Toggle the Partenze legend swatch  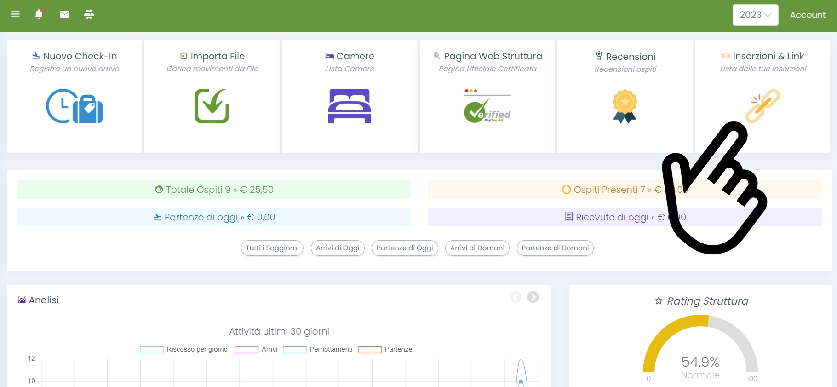[370, 349]
